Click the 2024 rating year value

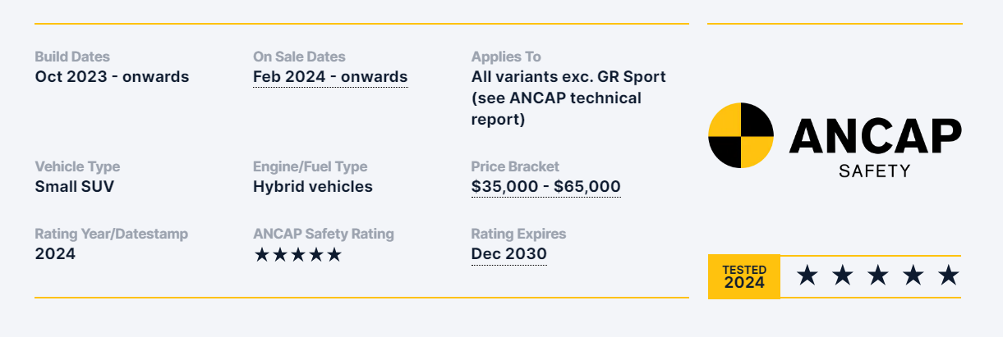pos(55,254)
